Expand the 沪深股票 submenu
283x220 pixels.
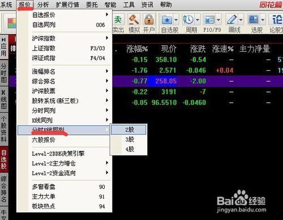[x=64, y=91]
